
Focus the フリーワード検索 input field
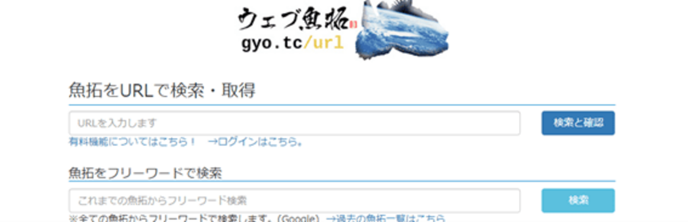[294, 200]
